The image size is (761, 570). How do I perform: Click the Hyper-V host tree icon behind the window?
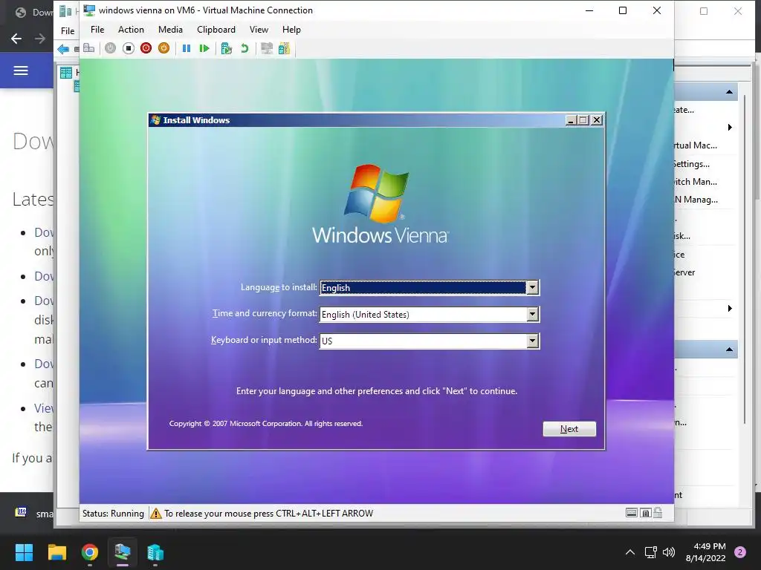(x=66, y=73)
